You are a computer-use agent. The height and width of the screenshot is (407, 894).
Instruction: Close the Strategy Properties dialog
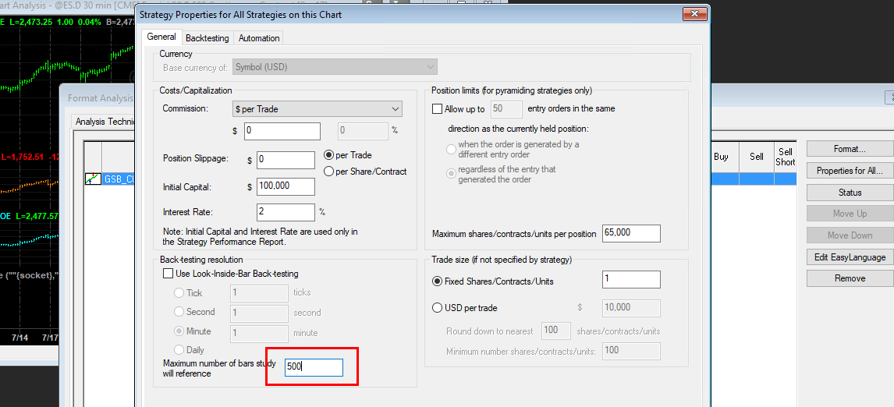pyautogui.click(x=694, y=14)
